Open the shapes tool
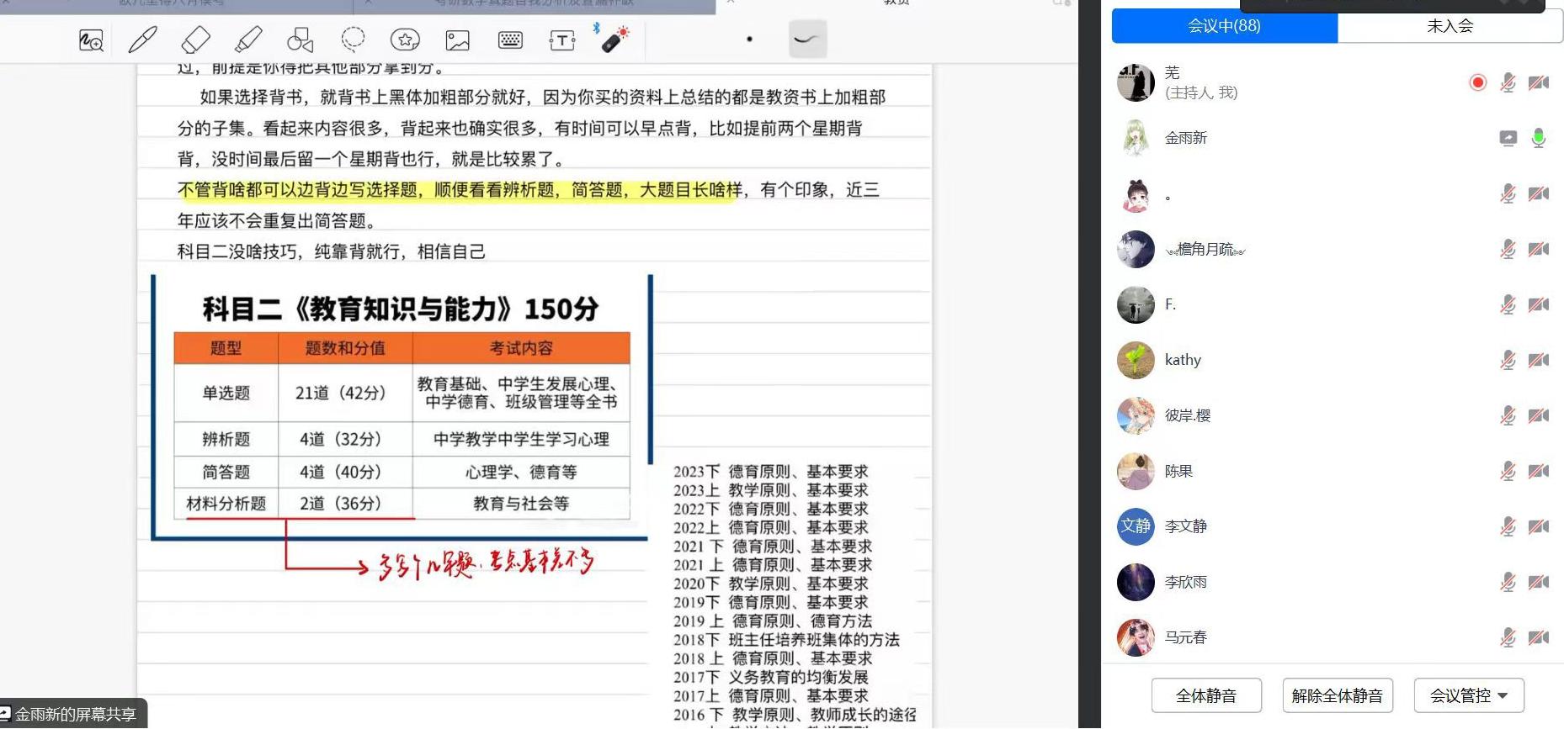Viewport: 1564px width, 729px height. [300, 40]
